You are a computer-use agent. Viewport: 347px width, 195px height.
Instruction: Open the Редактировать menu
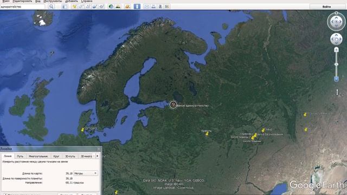pyautogui.click(x=22, y=1)
